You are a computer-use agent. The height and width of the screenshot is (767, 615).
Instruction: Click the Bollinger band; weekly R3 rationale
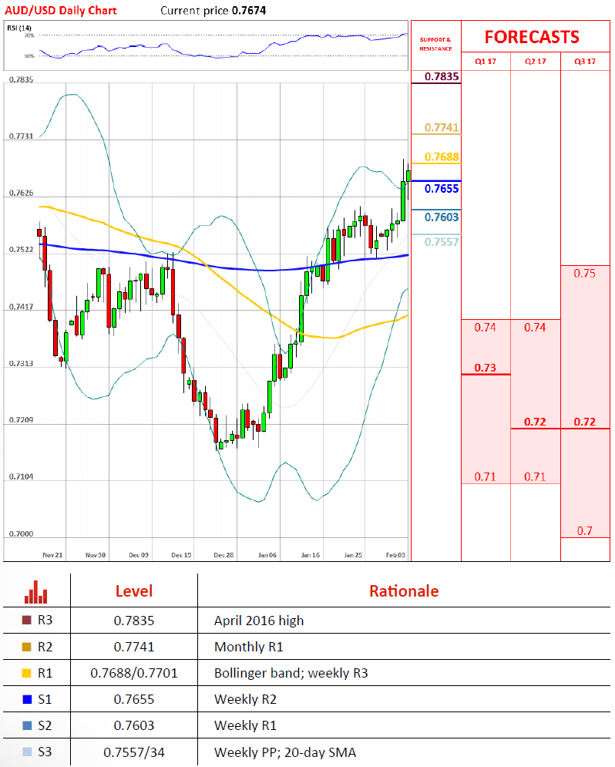coord(291,674)
